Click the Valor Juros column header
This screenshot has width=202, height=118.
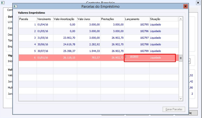click(89, 19)
